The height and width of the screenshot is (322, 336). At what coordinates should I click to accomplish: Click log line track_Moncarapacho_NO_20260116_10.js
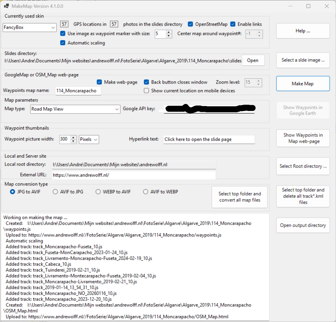point(61,293)
